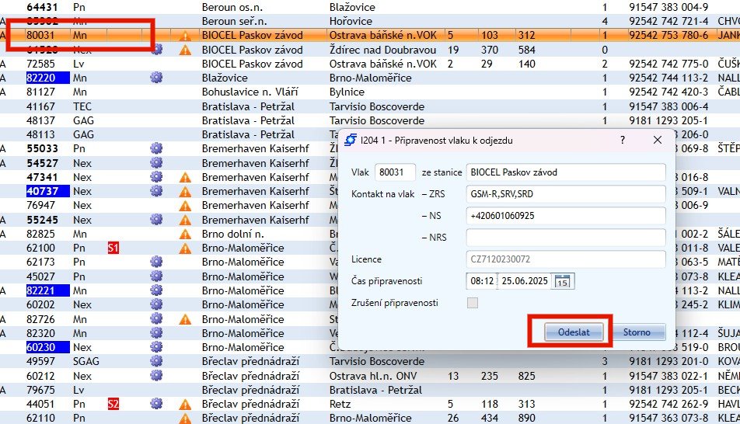
Task: Click the gear icon in train 82220 row
Action: [x=156, y=78]
